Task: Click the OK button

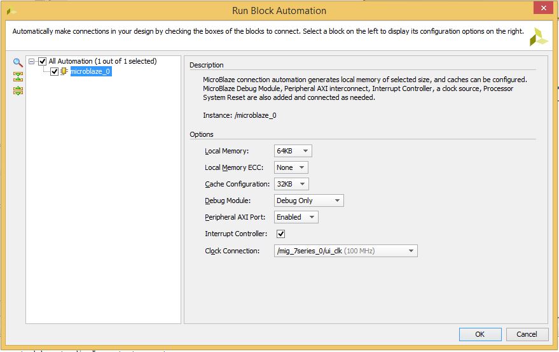Action: (x=480, y=335)
